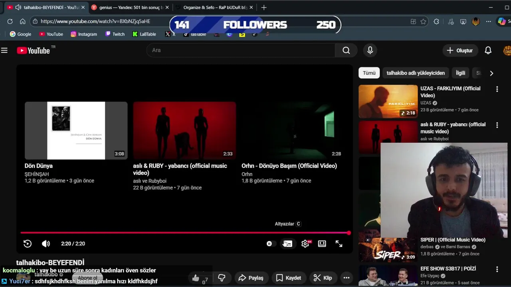Open the ŞEHİNŞAH channel name link
Screen dimensions: 511x287
pyautogui.click(x=37, y=174)
